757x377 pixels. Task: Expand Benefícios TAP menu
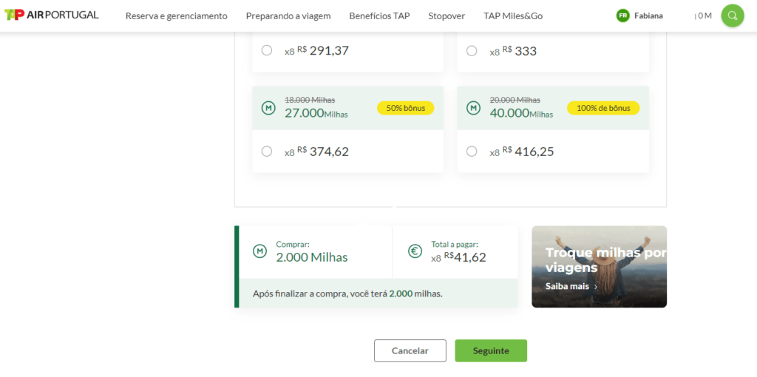(379, 16)
